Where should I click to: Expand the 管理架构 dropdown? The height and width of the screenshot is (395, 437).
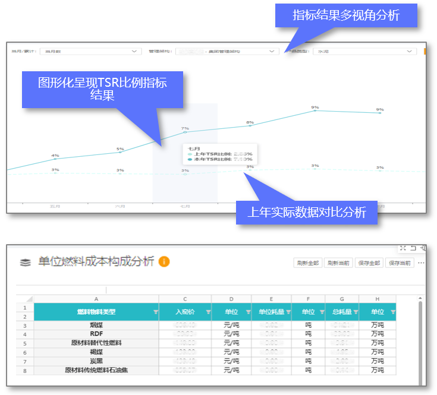coord(226,52)
